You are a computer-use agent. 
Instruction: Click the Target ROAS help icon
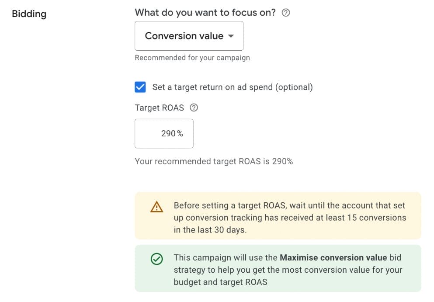(x=194, y=108)
